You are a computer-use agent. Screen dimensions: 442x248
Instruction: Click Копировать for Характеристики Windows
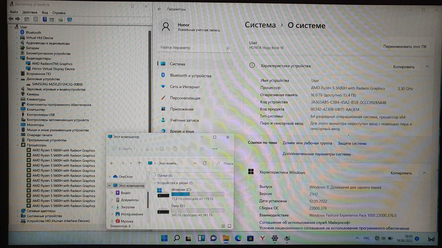click(401, 173)
